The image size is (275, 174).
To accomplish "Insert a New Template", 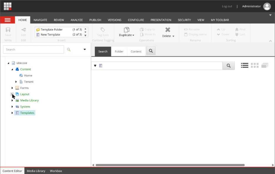I will coord(59,35).
